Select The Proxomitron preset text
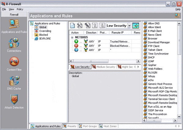Screen dimensions: 183x130 [x=157, y=114]
